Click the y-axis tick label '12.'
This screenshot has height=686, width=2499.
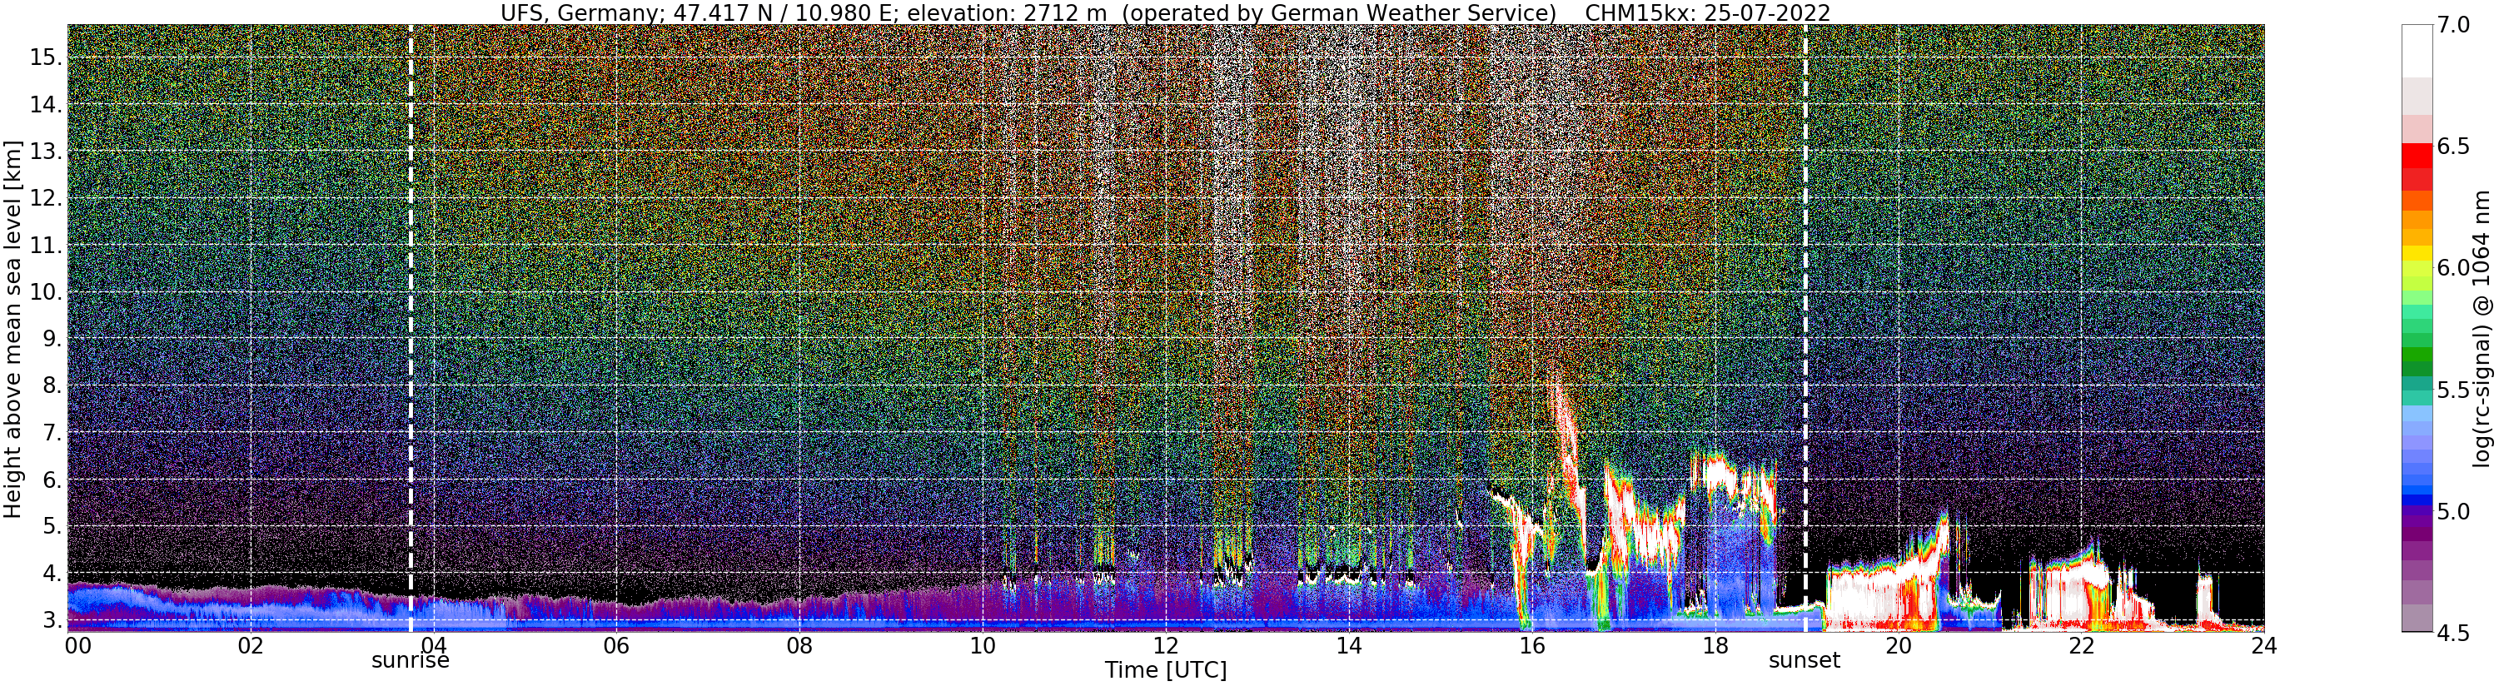(46, 198)
